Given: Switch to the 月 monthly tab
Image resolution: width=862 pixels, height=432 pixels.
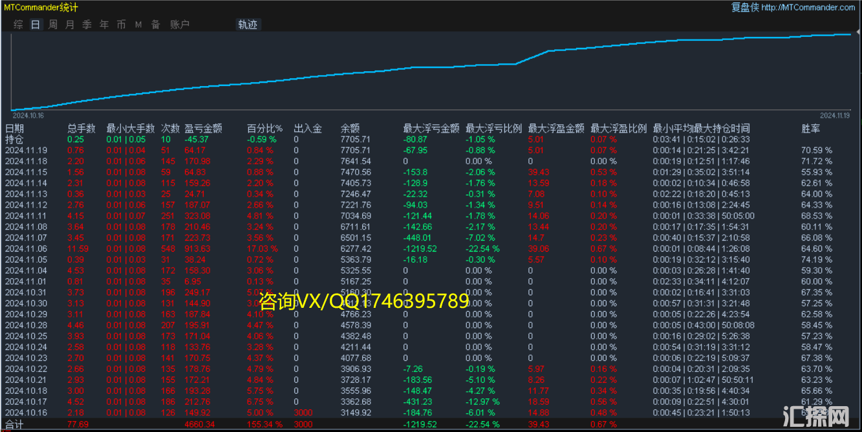Looking at the screenshot, I should click(x=70, y=25).
